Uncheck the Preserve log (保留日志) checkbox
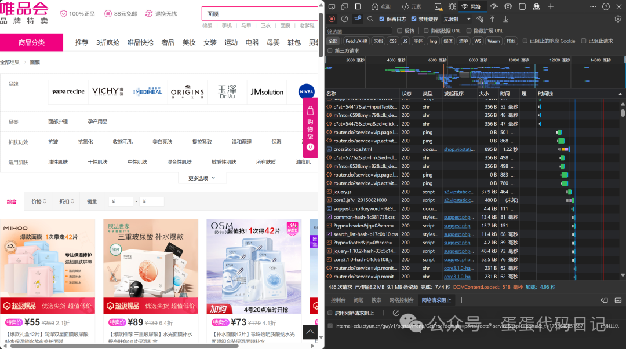Screen dimensions: 626x349 click(381, 19)
